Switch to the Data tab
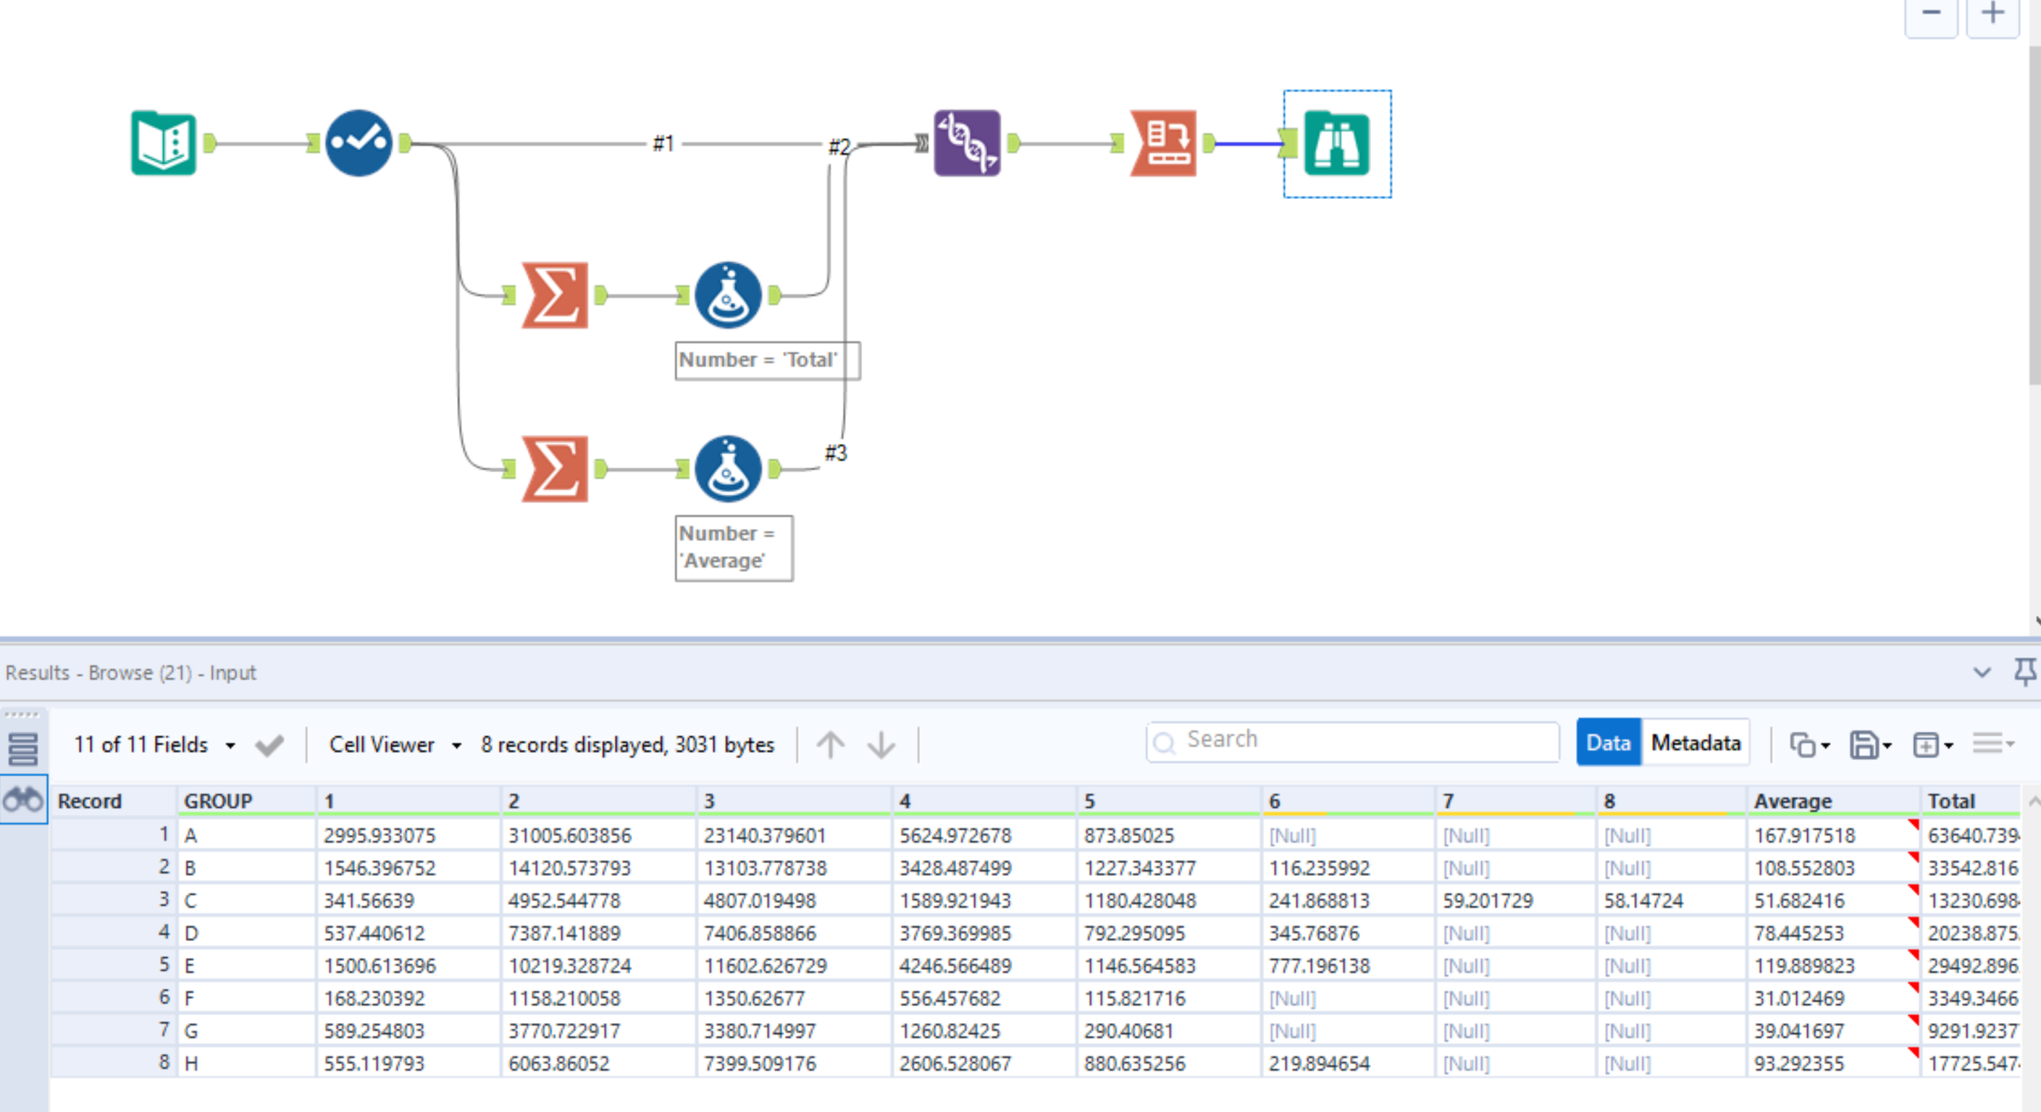 click(1608, 743)
